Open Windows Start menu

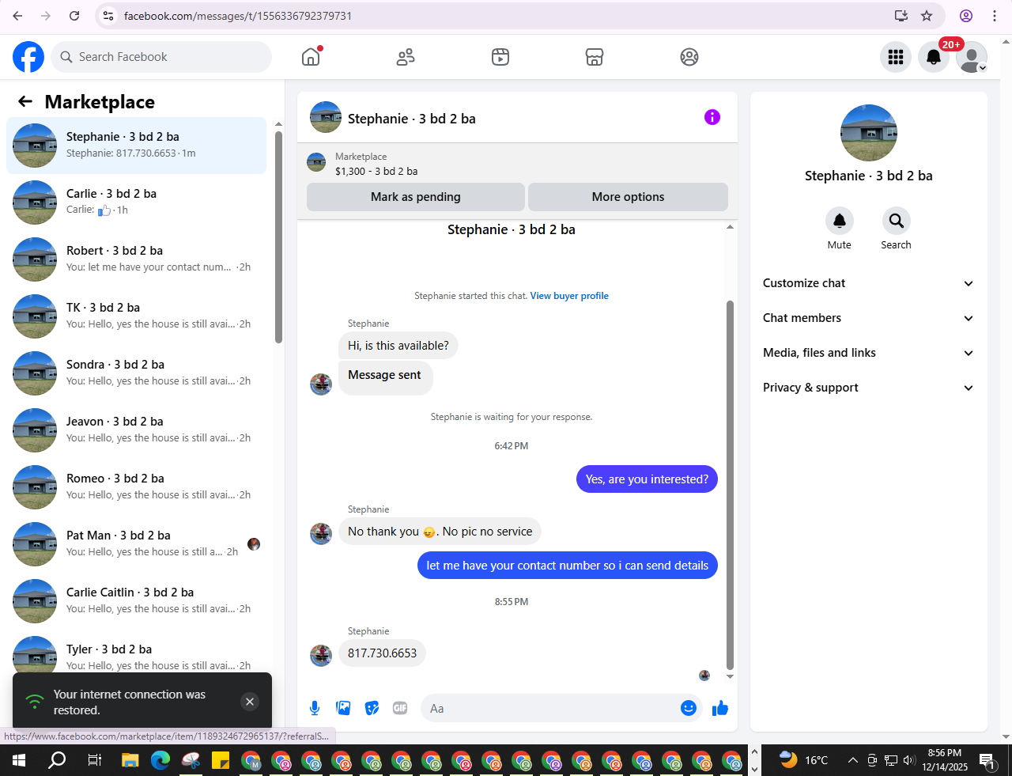pos(19,761)
